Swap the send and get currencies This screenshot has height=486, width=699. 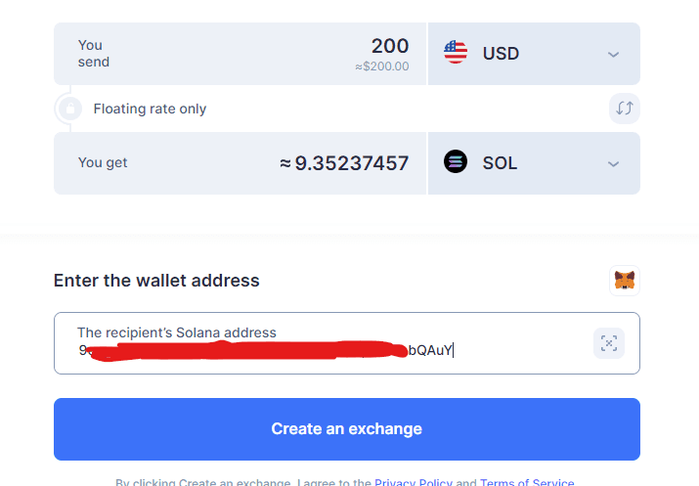coord(624,109)
